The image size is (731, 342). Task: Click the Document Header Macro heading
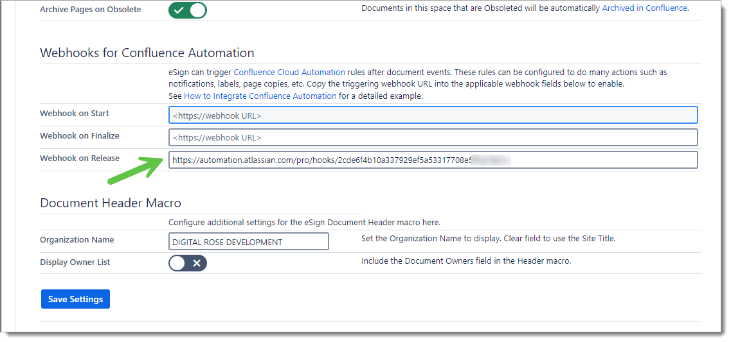click(x=110, y=203)
